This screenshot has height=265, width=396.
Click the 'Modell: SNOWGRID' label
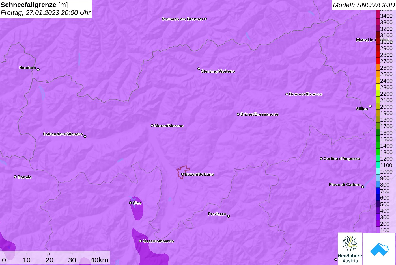click(x=364, y=5)
